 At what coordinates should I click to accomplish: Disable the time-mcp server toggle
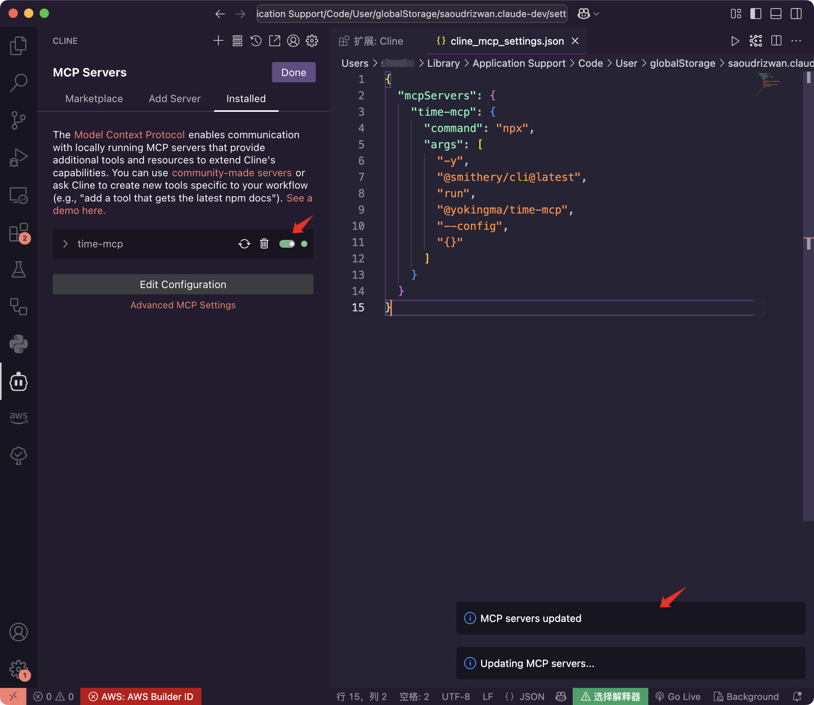coord(287,244)
